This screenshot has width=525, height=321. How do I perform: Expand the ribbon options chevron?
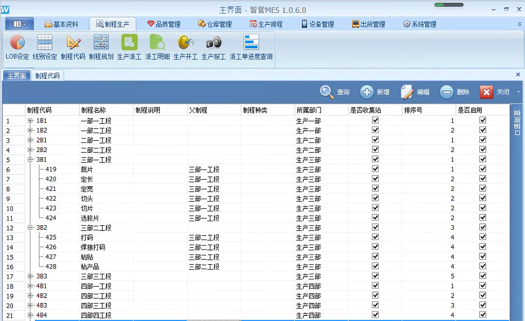pyautogui.click(x=519, y=24)
